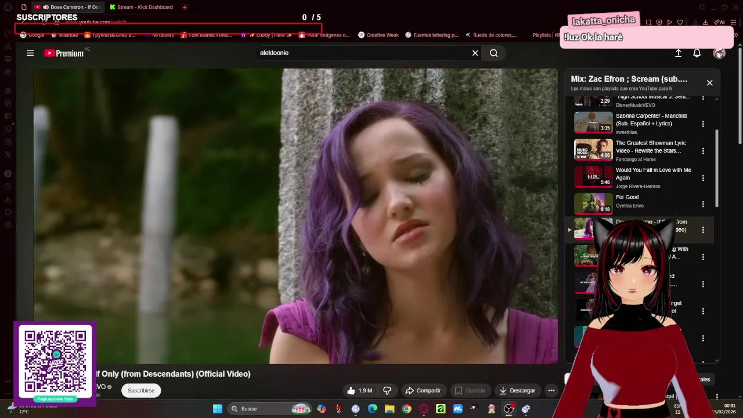Open YouTube notifications bell
743x418 pixels.
[697, 53]
